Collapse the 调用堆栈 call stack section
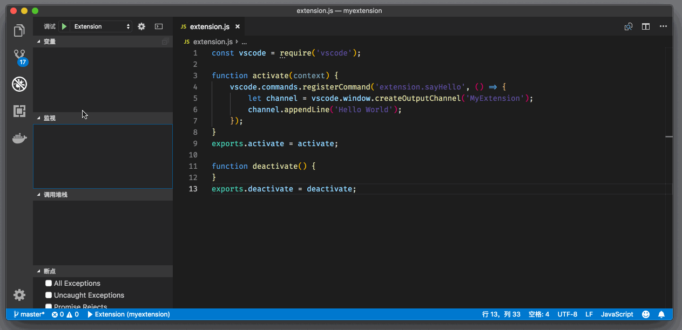Viewport: 682px width, 330px height. coord(55,195)
